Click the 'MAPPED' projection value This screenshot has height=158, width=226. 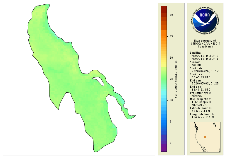pos(197,96)
